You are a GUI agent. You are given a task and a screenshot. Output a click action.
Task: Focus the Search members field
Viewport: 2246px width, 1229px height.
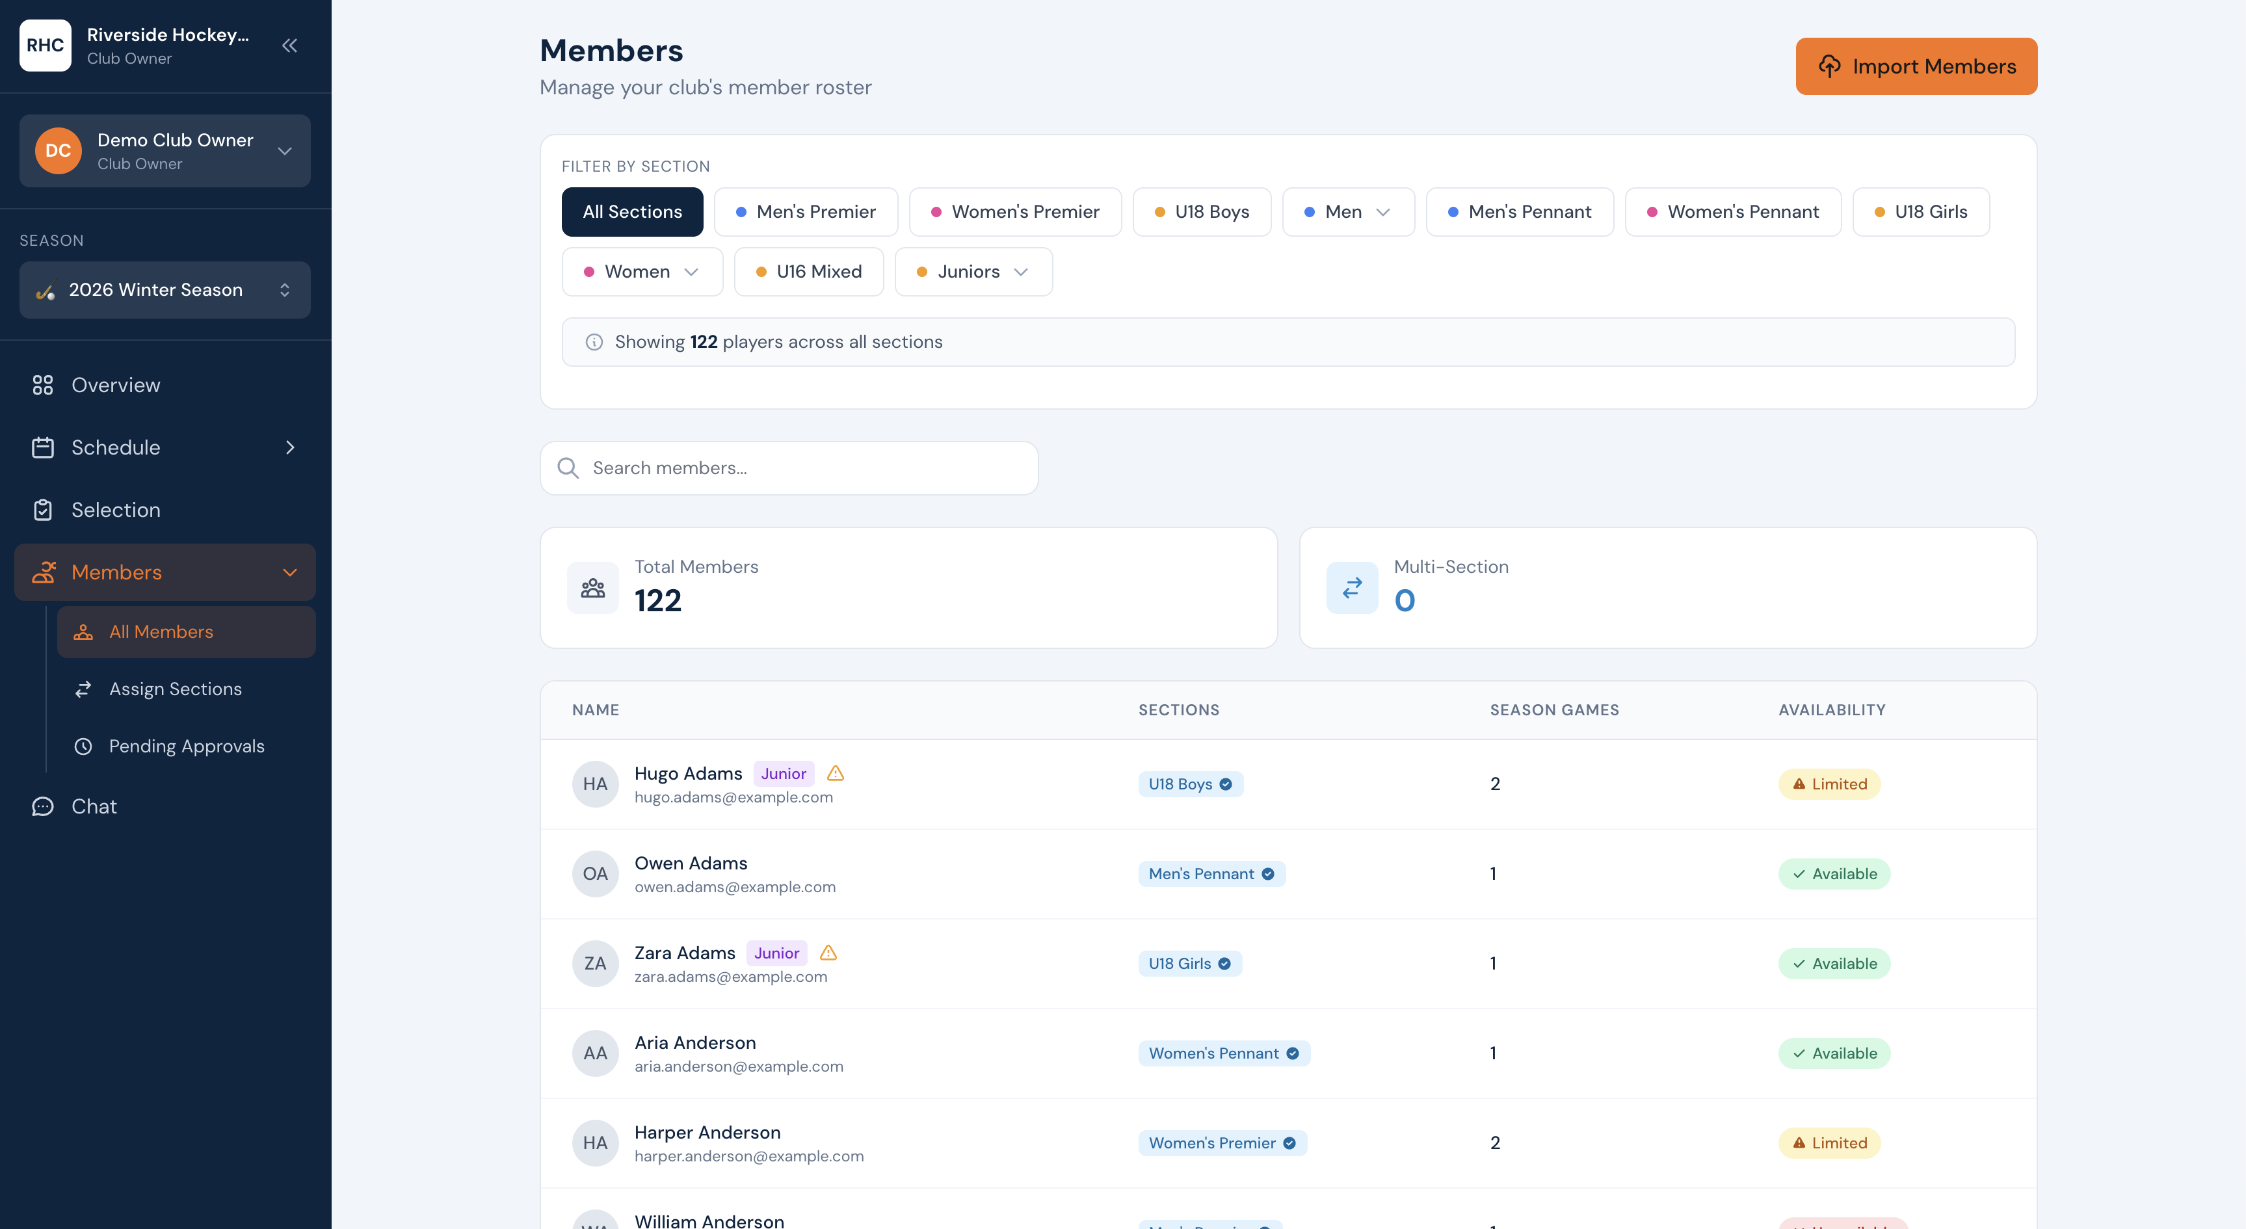coord(789,468)
